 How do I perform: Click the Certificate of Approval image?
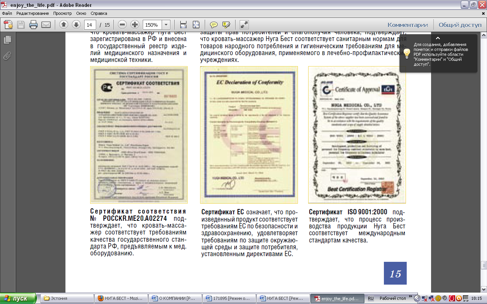pyautogui.click(x=357, y=135)
